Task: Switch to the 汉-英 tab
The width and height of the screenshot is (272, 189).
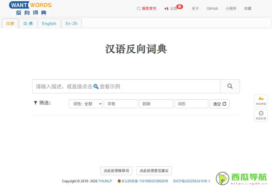Action: click(x=28, y=23)
